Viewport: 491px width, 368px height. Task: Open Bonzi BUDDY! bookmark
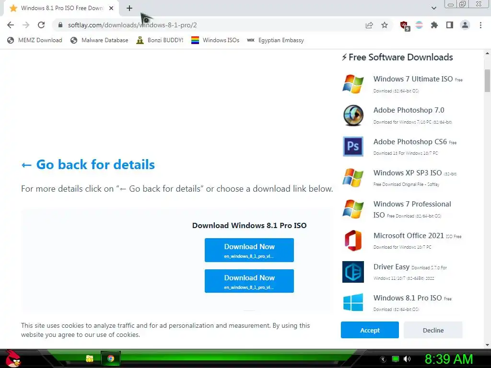click(x=160, y=40)
